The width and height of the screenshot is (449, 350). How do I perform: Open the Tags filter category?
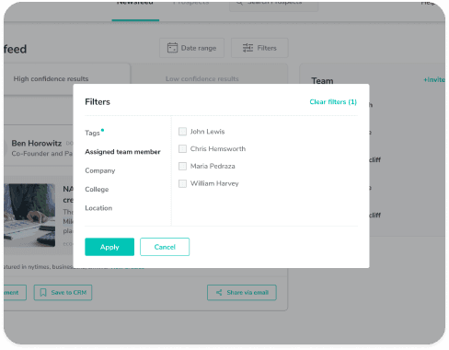click(x=92, y=133)
